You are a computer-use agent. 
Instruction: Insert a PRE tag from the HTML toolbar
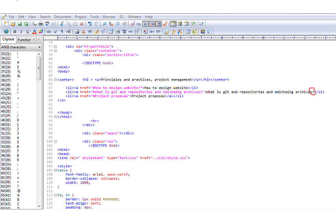(x=131, y=32)
